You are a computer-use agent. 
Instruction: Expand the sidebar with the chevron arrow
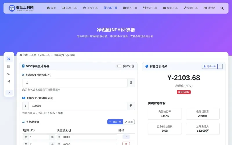(9, 93)
